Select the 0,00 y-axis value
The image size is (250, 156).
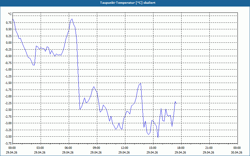click(x=9, y=43)
